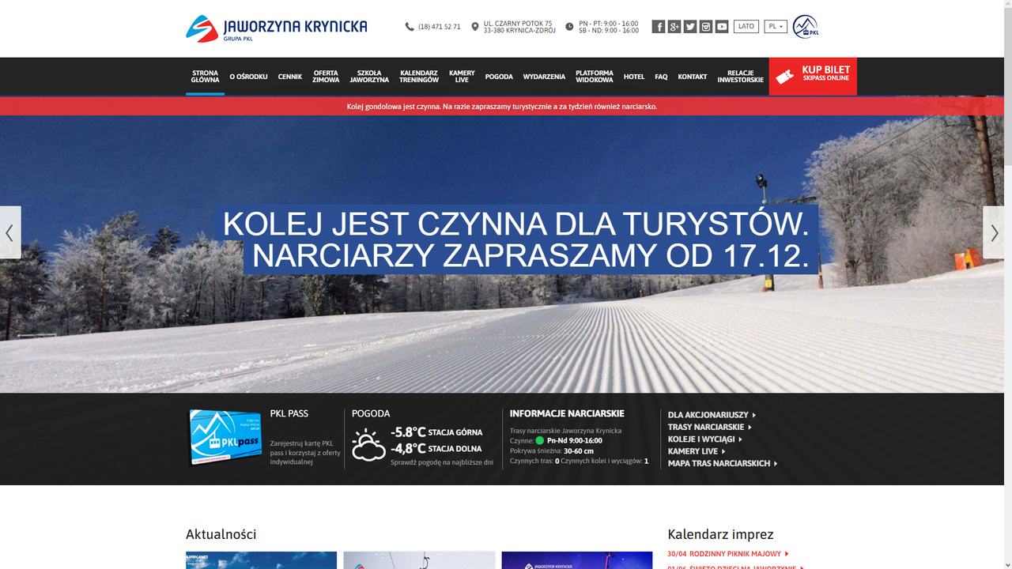
Task: Open Pogoda menu item
Action: click(499, 77)
